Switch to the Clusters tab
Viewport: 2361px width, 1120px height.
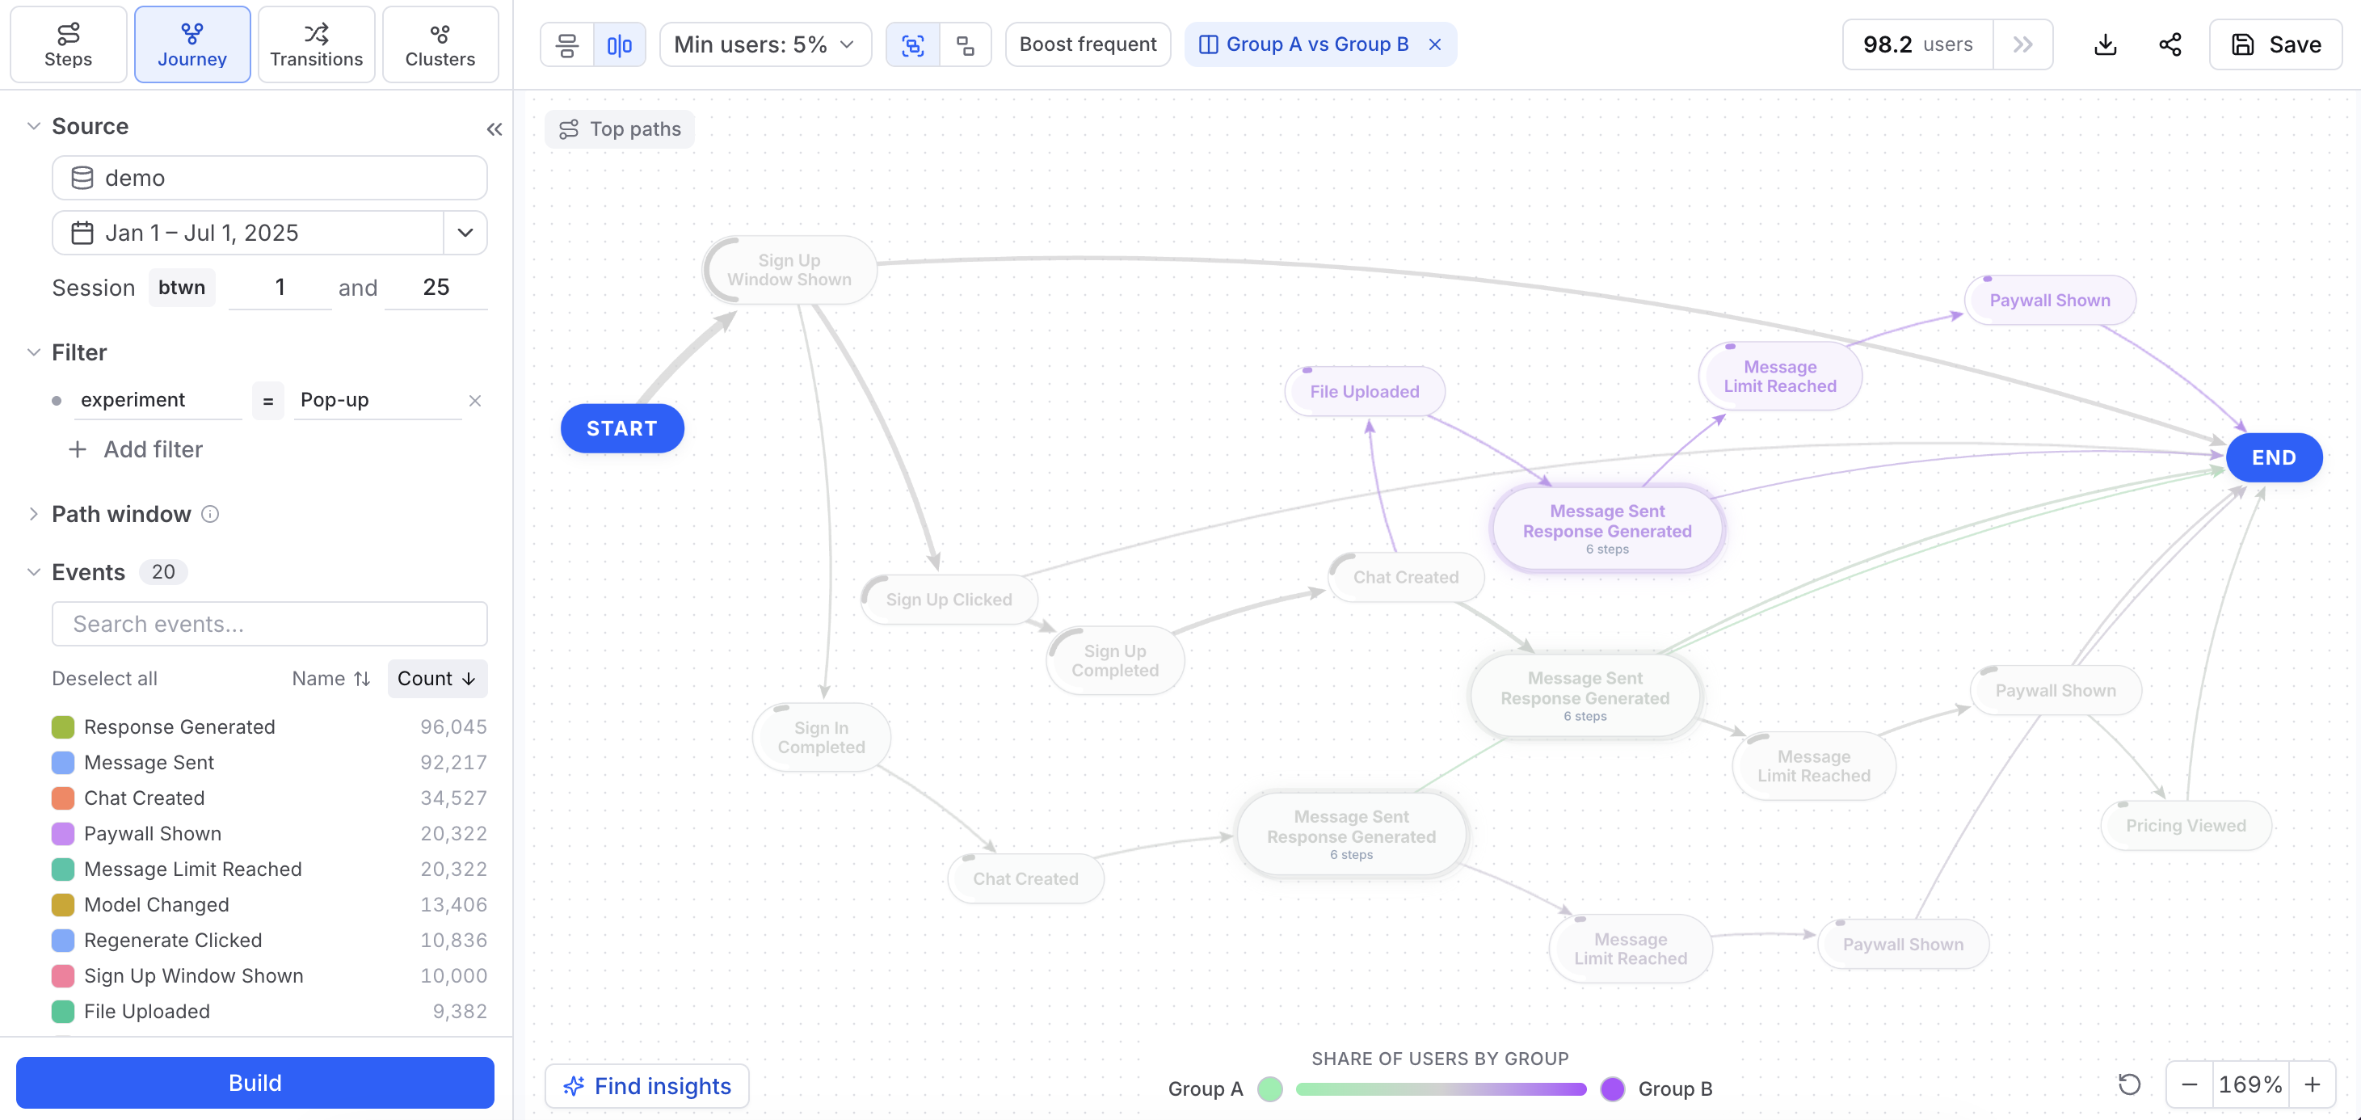point(440,45)
